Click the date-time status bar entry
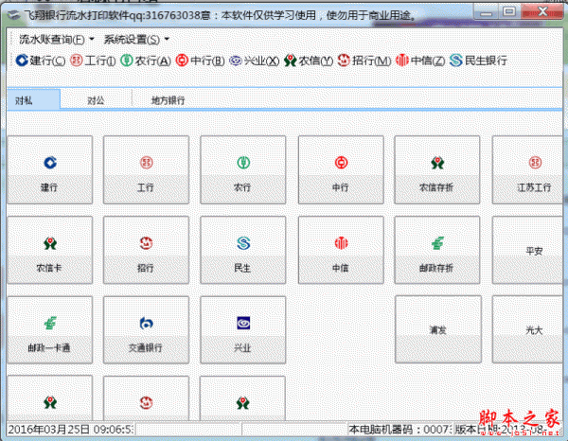Viewport: 568px width, 441px height. (71, 430)
